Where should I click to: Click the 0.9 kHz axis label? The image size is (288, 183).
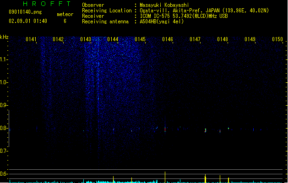click(x=4, y=105)
